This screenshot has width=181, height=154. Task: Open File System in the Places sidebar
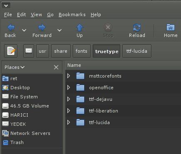pos(20,97)
